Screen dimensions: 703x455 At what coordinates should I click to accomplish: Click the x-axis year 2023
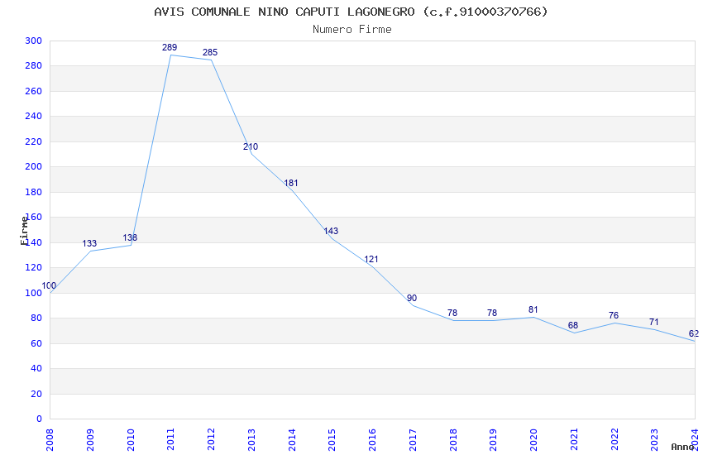(x=654, y=439)
